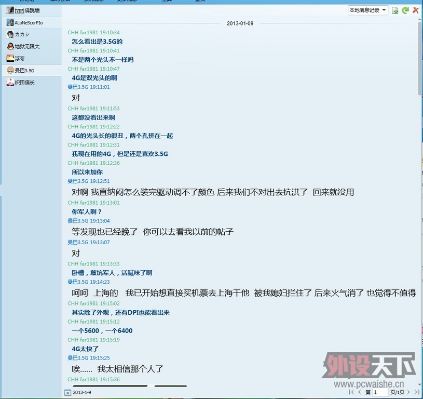Click sender line CHH far1981 19:15:36
The image size is (423, 399).
tap(93, 379)
